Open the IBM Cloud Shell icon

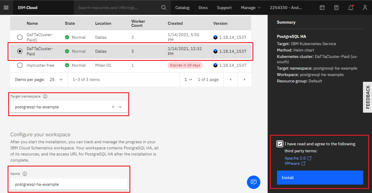[322, 8]
